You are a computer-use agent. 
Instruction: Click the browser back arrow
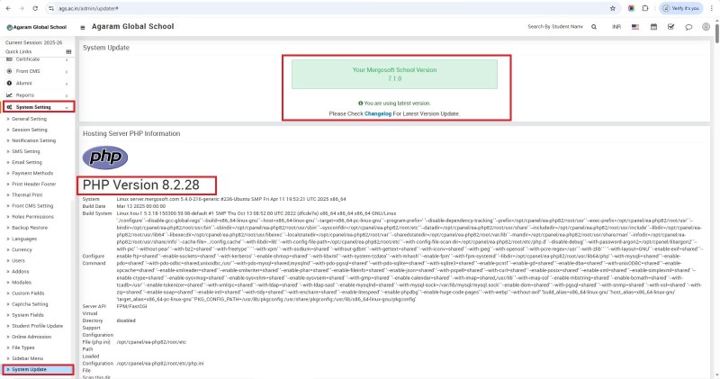tap(8, 8)
